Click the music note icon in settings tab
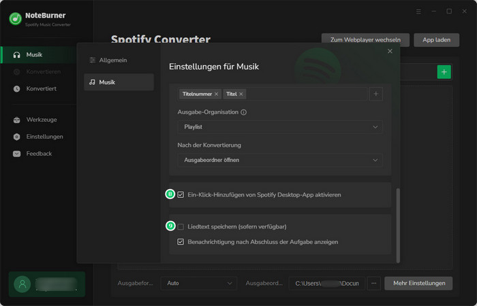 click(x=92, y=82)
